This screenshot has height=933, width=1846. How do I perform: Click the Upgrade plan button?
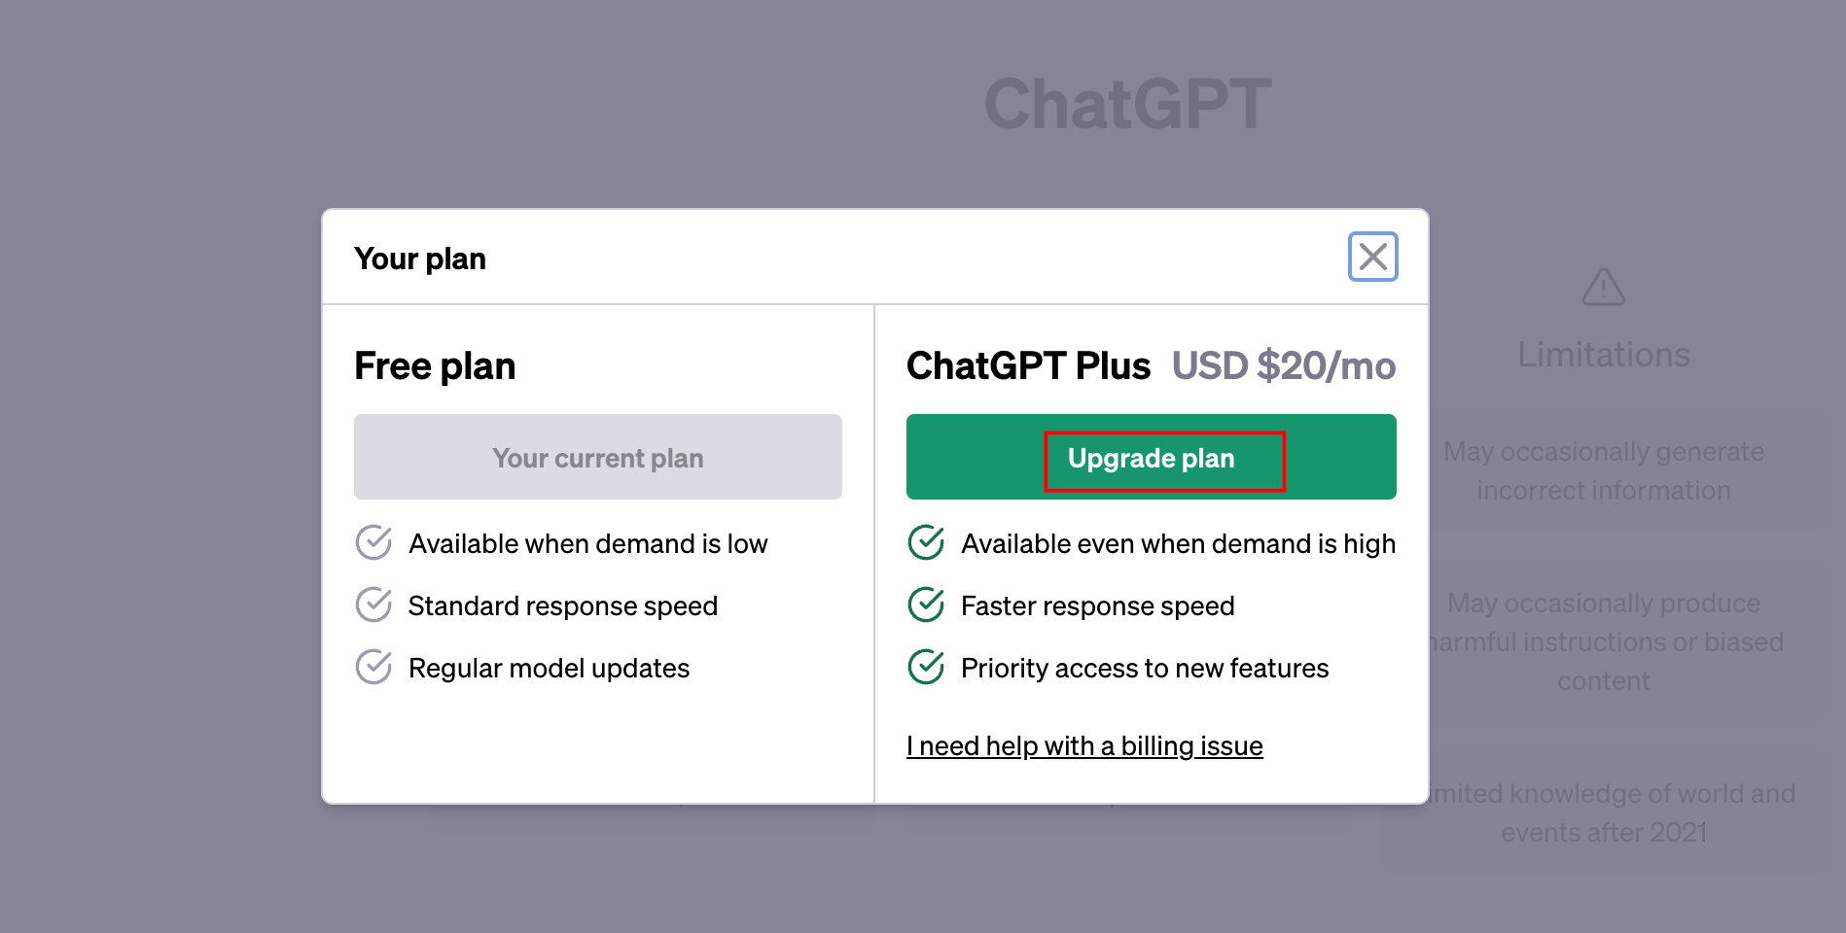[x=1152, y=458]
